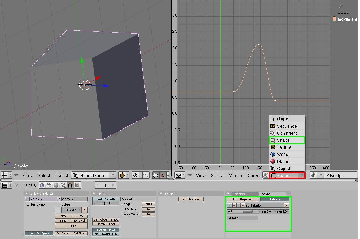Viewport: 360px width, 239px height.
Task: Select the Script context icon in Panels
Action: coord(49,185)
